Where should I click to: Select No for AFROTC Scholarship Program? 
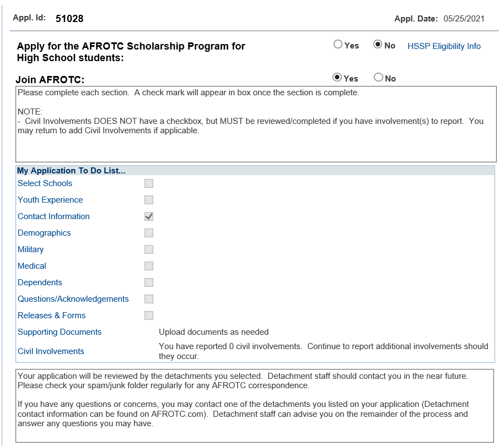(x=378, y=45)
